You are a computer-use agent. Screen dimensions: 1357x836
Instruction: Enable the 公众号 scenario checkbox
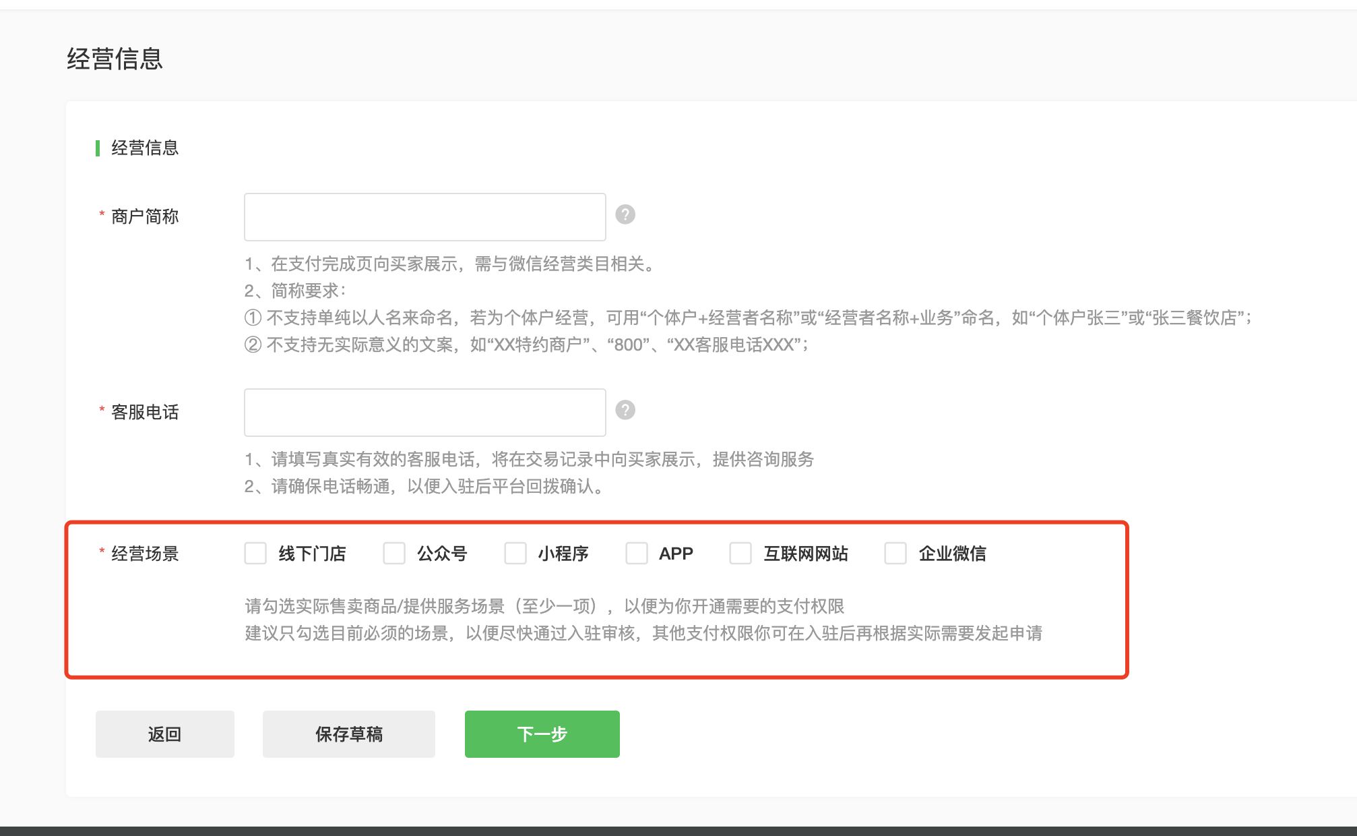[x=394, y=554]
